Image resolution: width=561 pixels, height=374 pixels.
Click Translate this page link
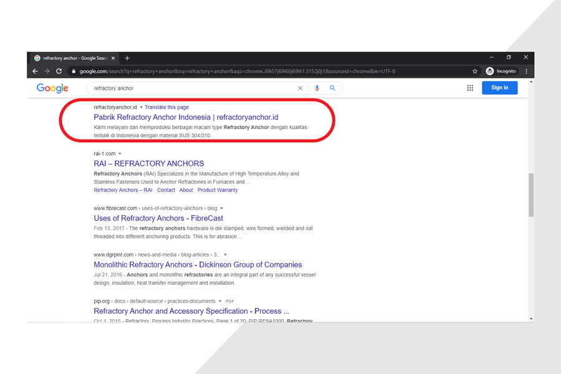pos(166,107)
